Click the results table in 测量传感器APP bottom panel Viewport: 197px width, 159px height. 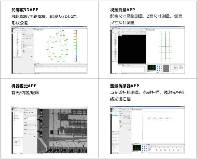click(166, 149)
